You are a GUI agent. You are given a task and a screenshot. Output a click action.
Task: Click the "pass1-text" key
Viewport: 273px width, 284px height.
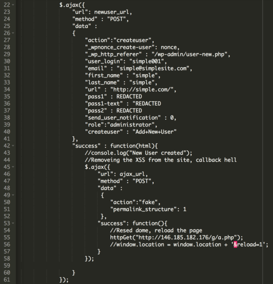point(104,104)
